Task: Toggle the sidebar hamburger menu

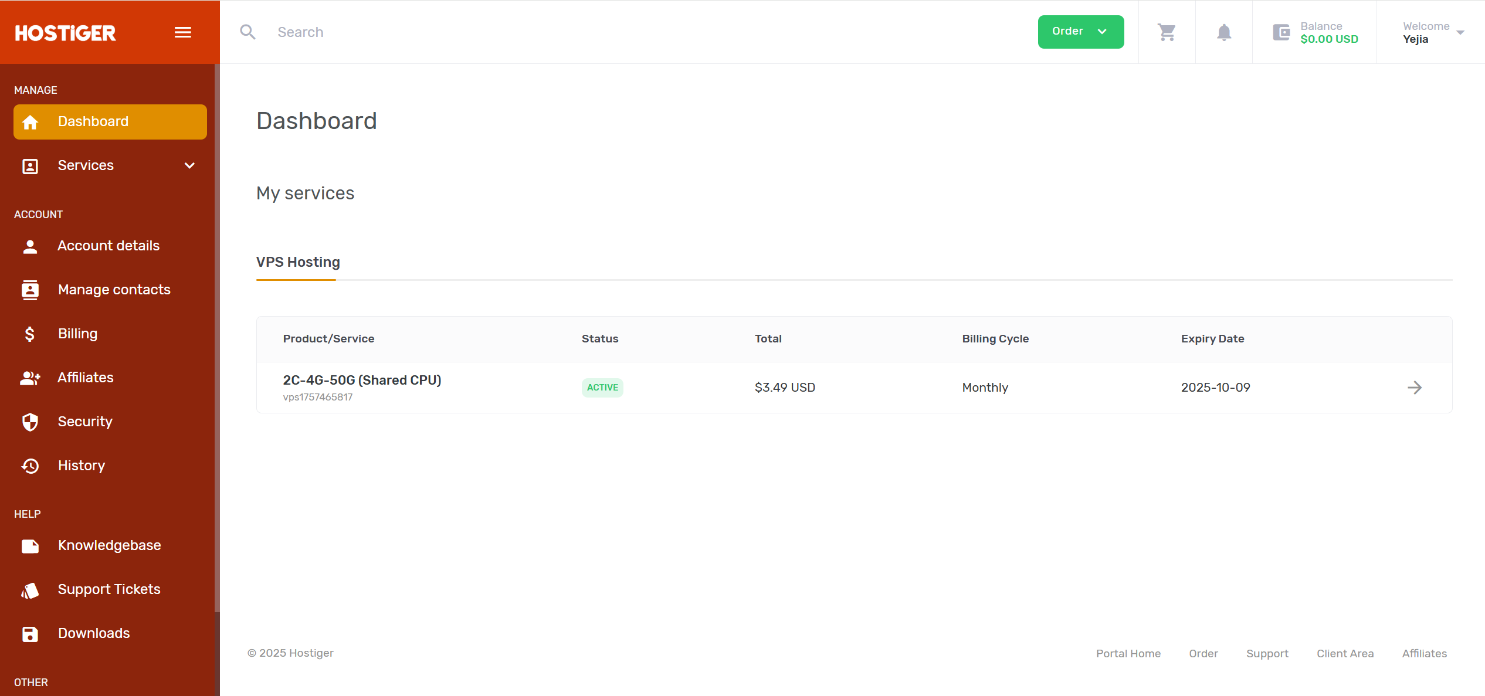Action: coord(183,32)
